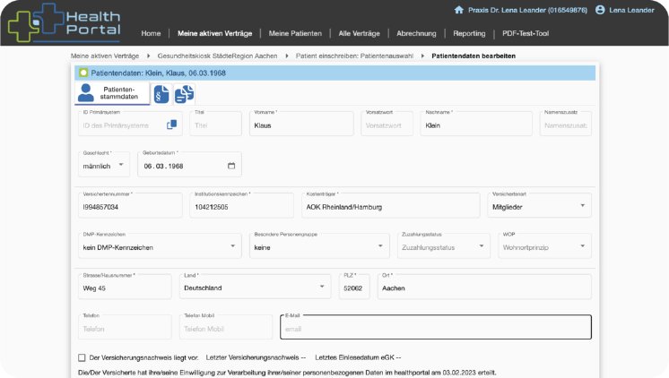Open the checklist document tab icon

click(184, 93)
